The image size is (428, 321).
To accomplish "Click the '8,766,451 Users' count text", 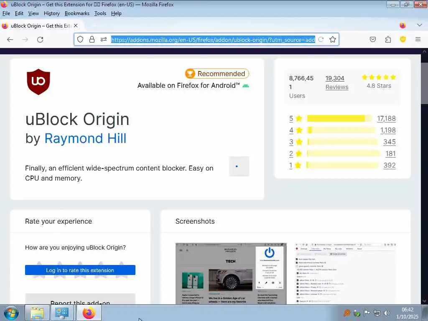I will tap(301, 87).
